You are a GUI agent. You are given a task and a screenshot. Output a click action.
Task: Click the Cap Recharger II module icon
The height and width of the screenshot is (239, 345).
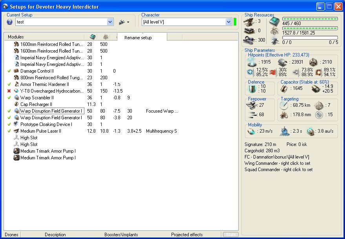coord(16,104)
